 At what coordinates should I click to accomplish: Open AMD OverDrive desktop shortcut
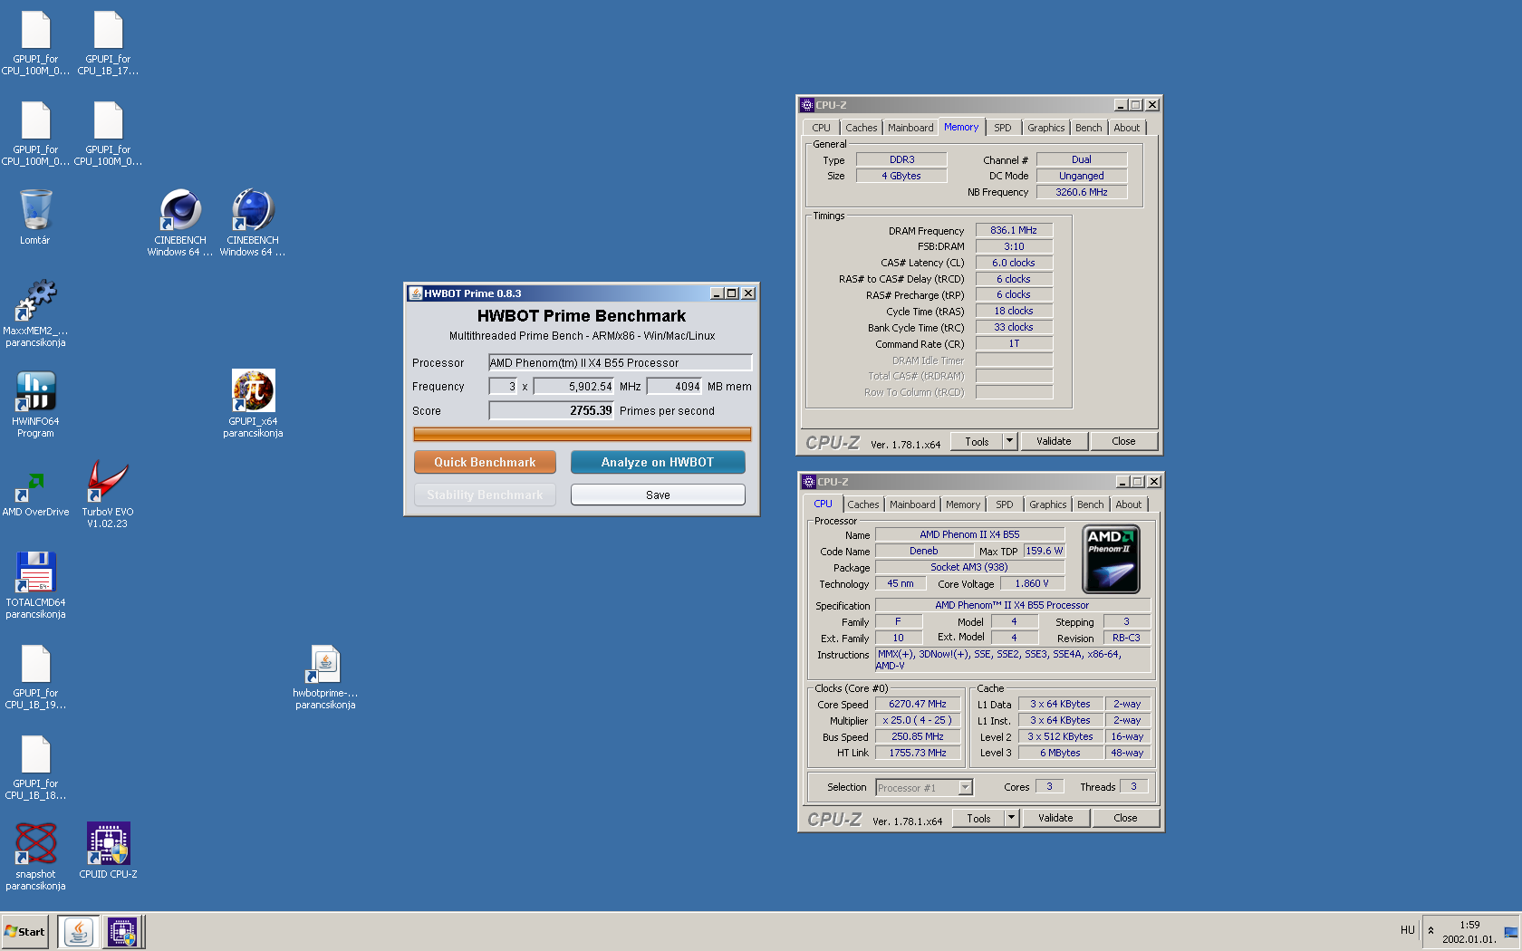click(35, 489)
